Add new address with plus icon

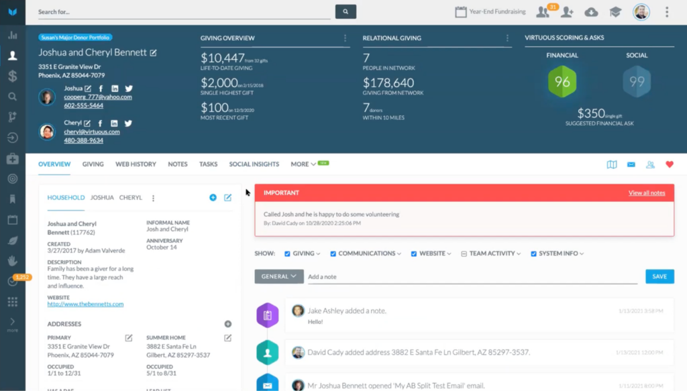[228, 324]
